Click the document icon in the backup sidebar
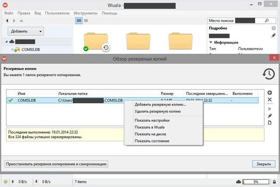Screen dimensions: 280x187 (x=270, y=123)
